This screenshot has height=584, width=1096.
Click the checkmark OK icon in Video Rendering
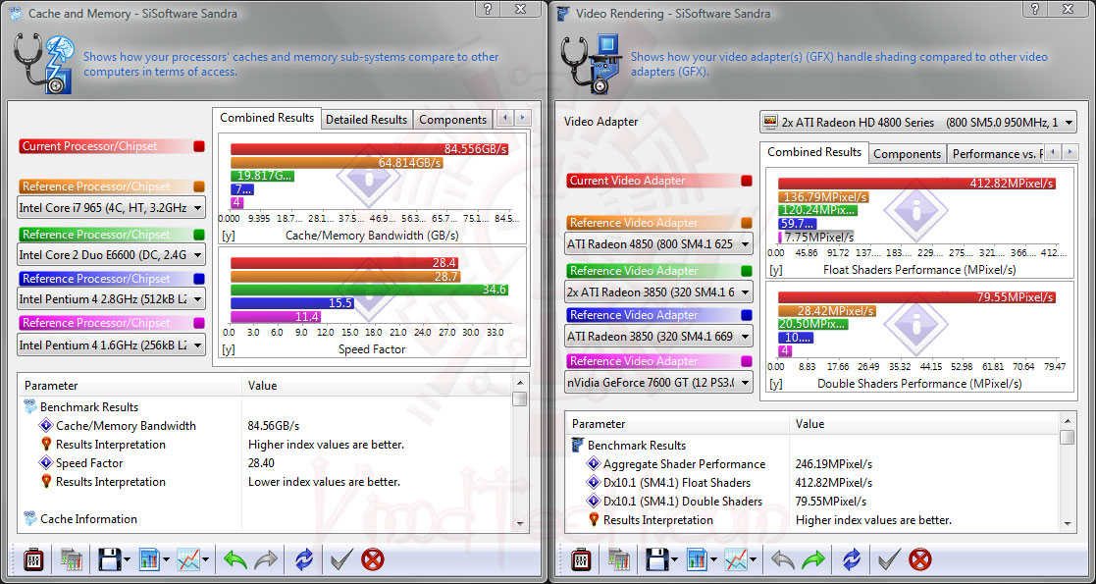889,559
